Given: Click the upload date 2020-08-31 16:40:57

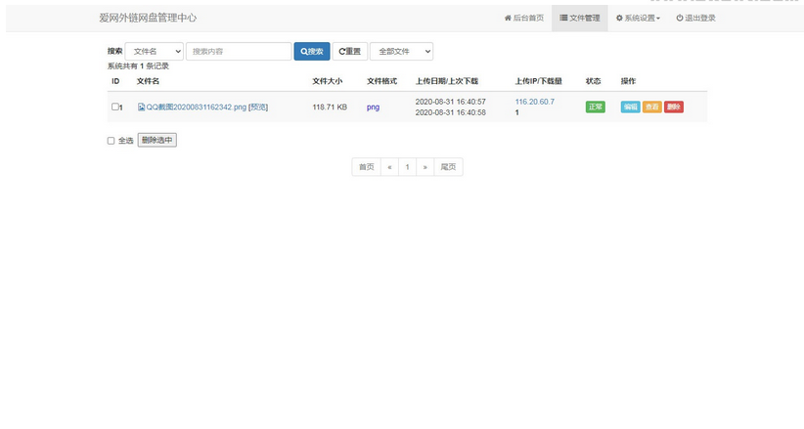Looking at the screenshot, I should (450, 102).
